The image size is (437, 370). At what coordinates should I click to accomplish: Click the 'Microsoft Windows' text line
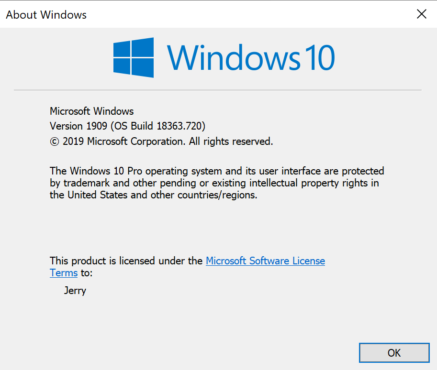[92, 111]
